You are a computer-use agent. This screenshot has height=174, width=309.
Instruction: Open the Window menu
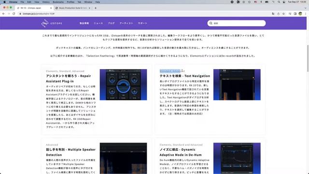(88, 2)
